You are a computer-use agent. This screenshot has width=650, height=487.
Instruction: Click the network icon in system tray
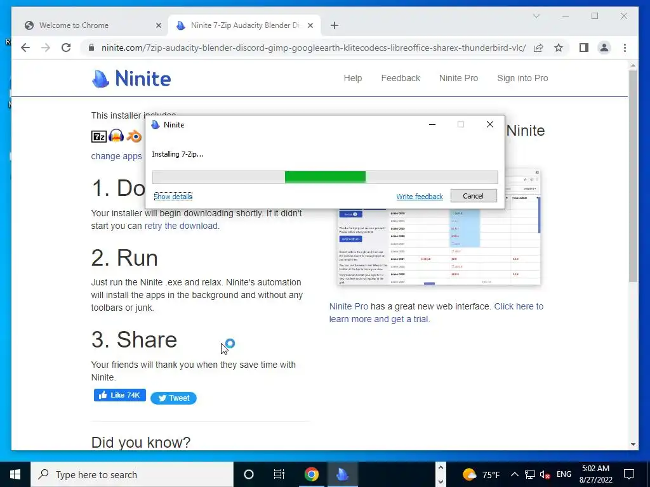point(530,474)
